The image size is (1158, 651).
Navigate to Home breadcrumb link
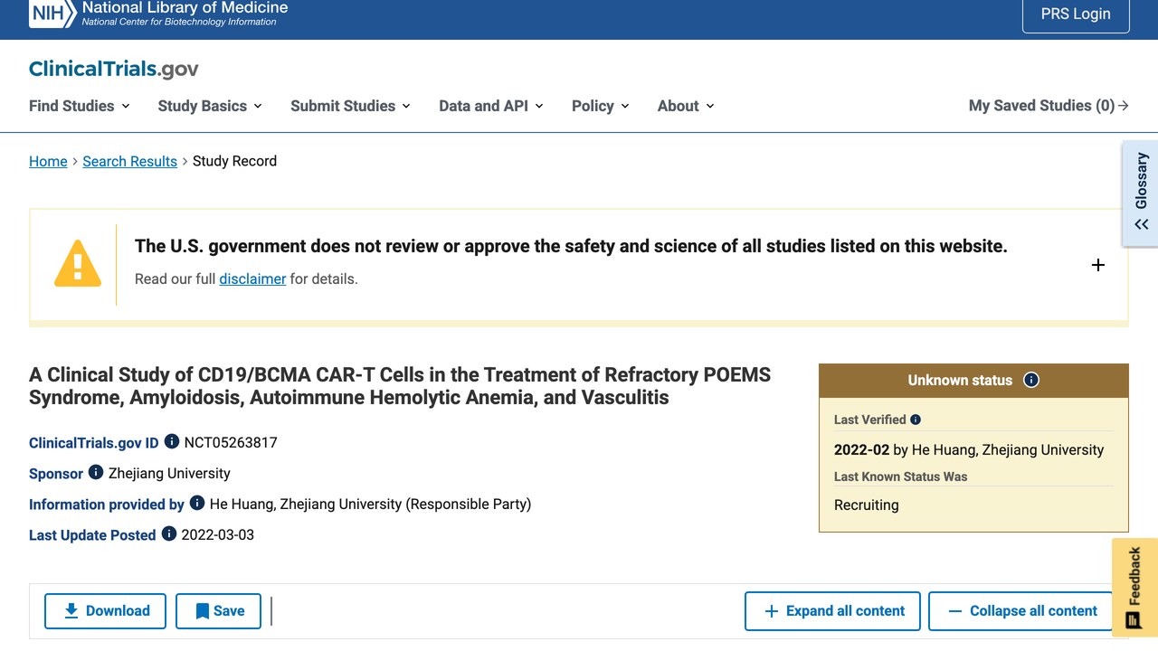coord(48,161)
